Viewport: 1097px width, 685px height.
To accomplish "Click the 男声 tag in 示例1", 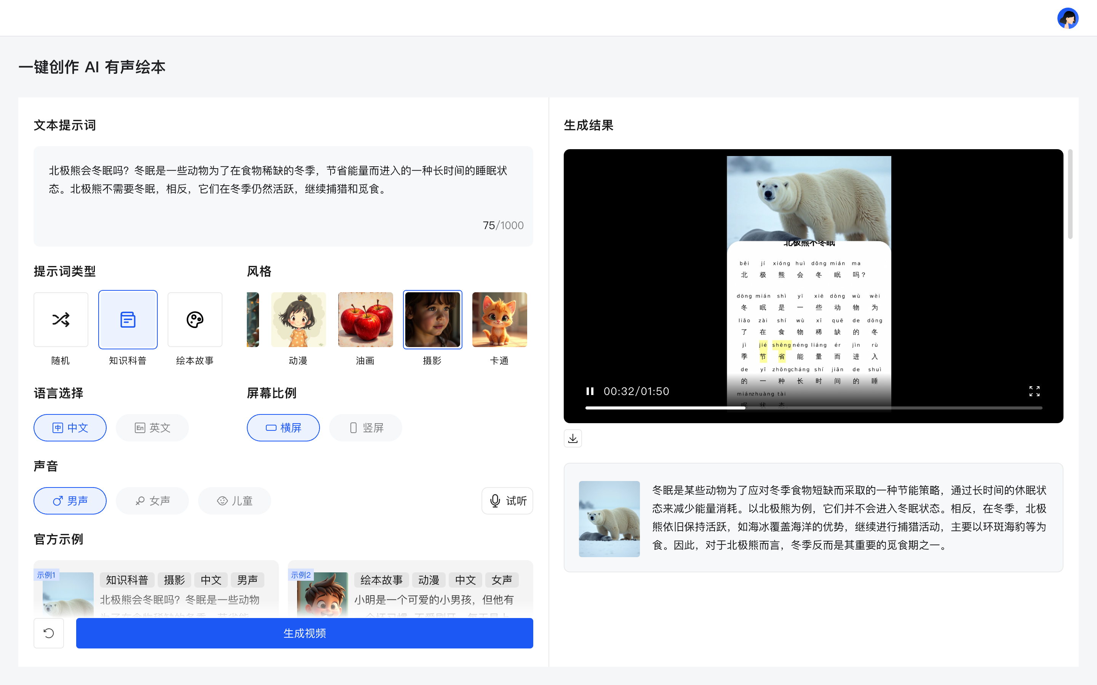I will click(x=248, y=580).
